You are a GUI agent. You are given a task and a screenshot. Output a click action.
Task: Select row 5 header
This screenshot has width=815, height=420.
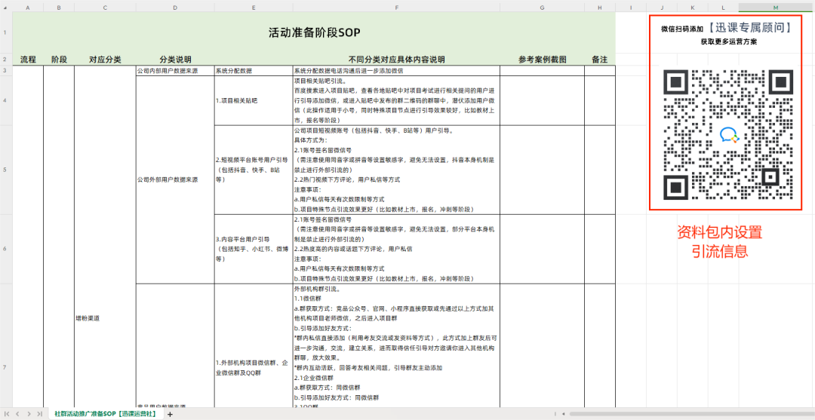(x=6, y=170)
